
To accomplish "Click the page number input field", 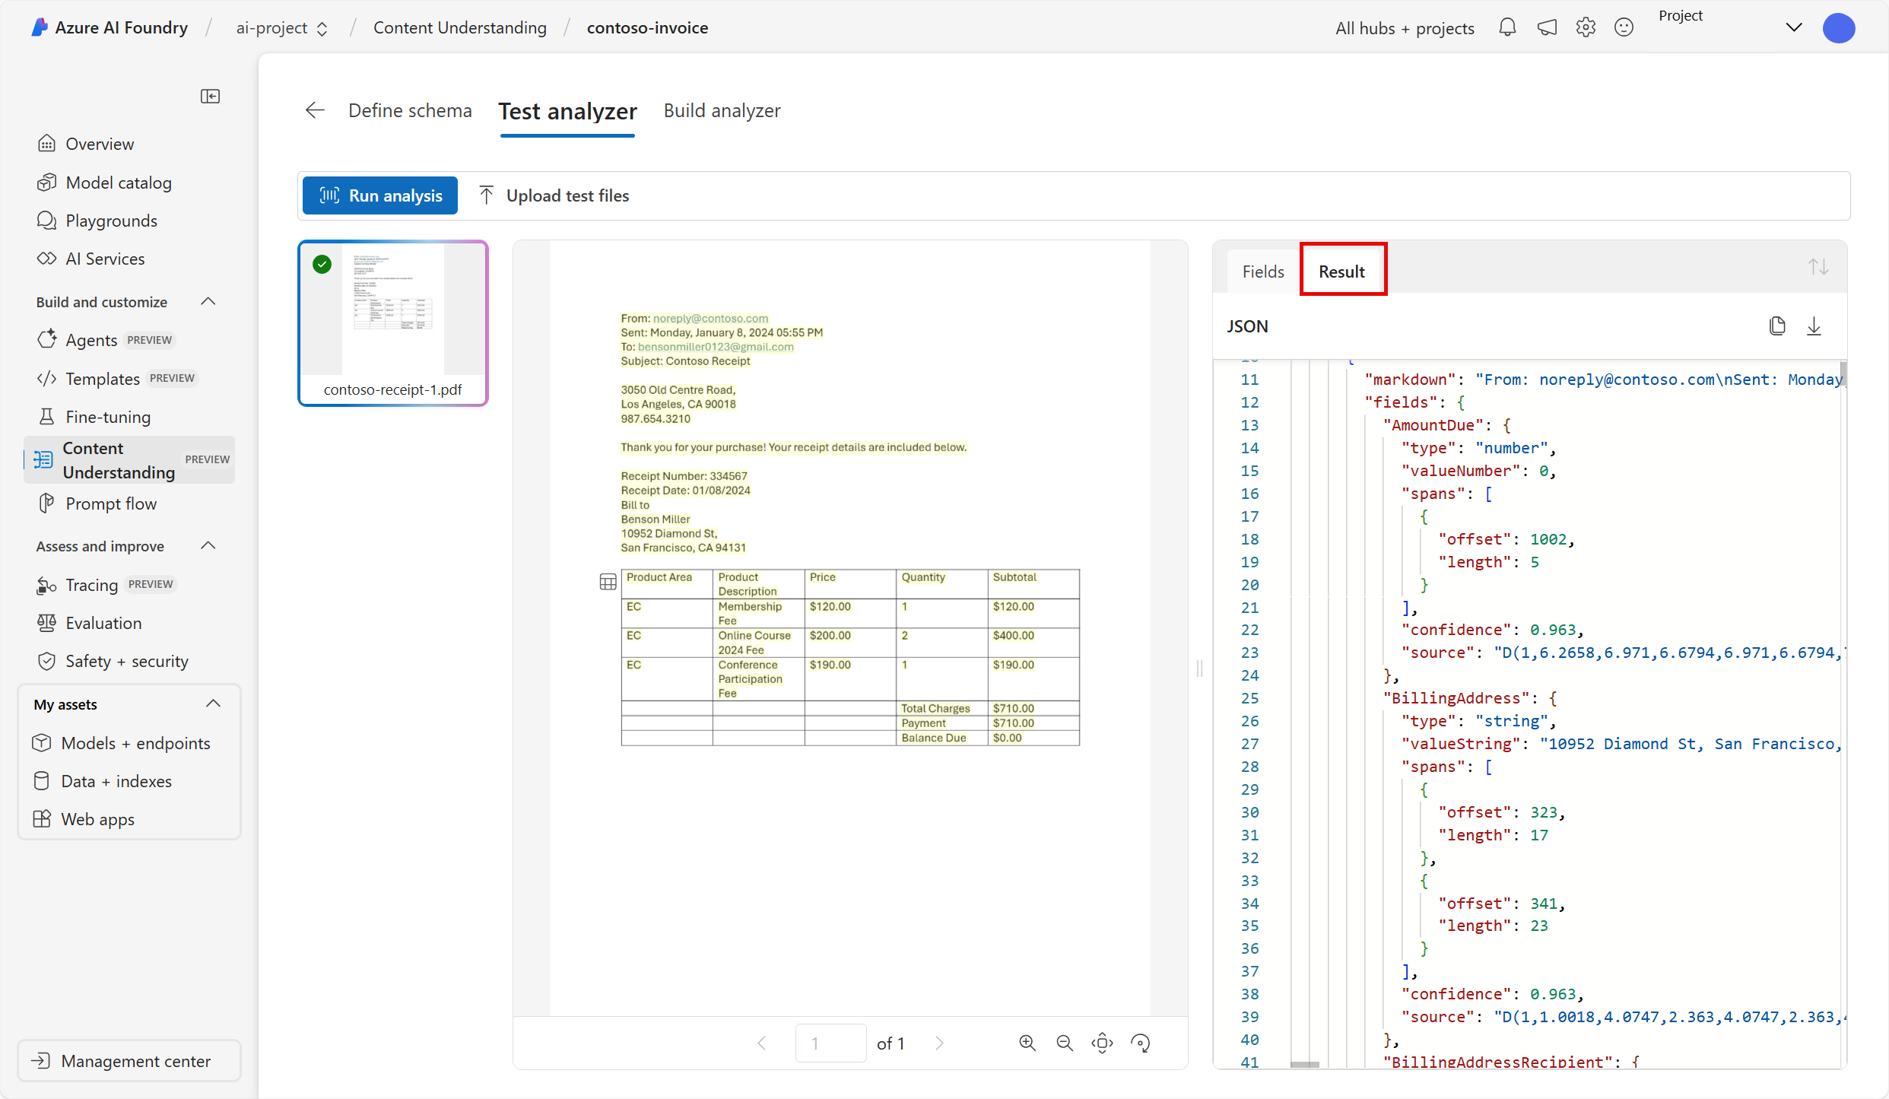I will (x=830, y=1043).
